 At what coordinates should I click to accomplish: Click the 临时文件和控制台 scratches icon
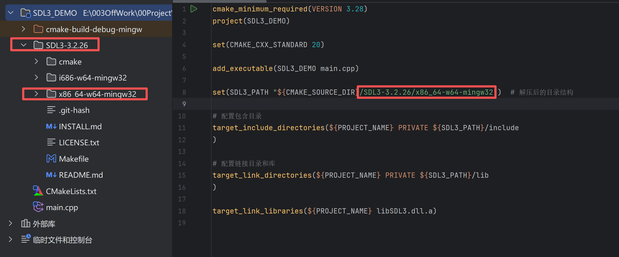tap(26, 239)
